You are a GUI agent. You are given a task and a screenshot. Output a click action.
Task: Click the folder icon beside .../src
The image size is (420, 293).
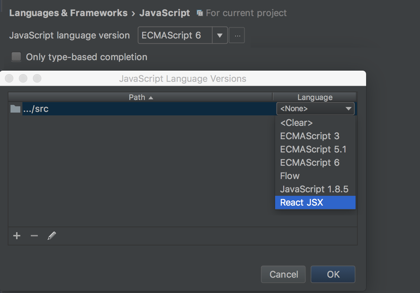[15, 108]
